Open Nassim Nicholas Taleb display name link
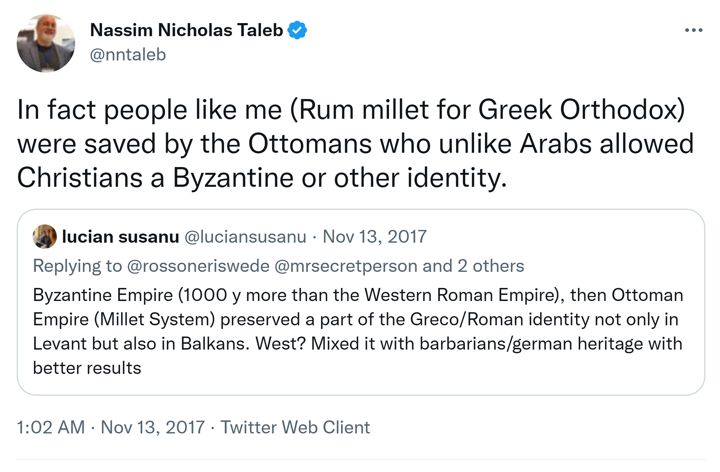 (186, 30)
